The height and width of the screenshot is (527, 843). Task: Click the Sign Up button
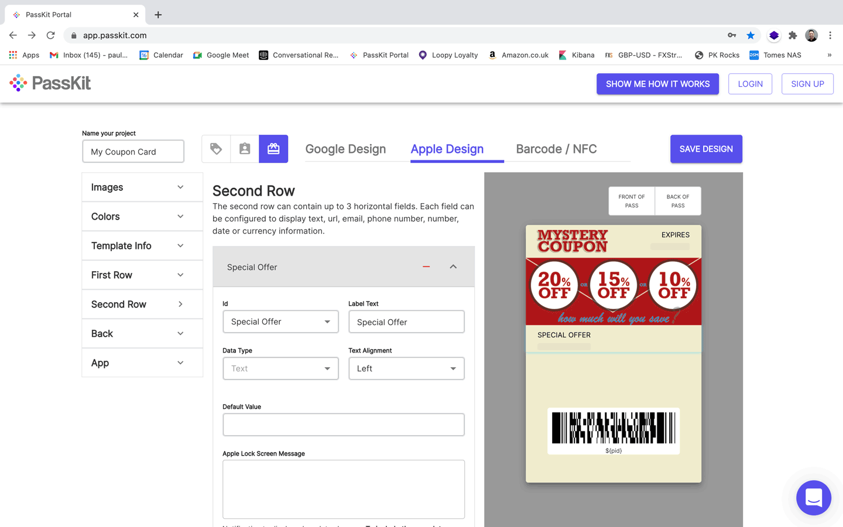coord(807,84)
